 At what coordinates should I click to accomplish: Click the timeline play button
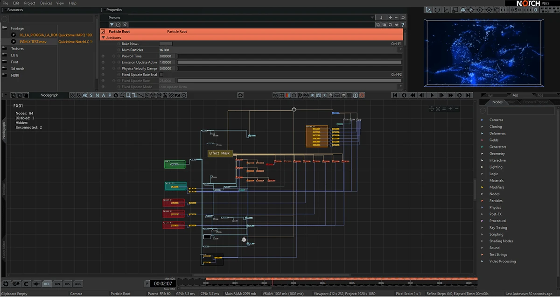click(432, 95)
